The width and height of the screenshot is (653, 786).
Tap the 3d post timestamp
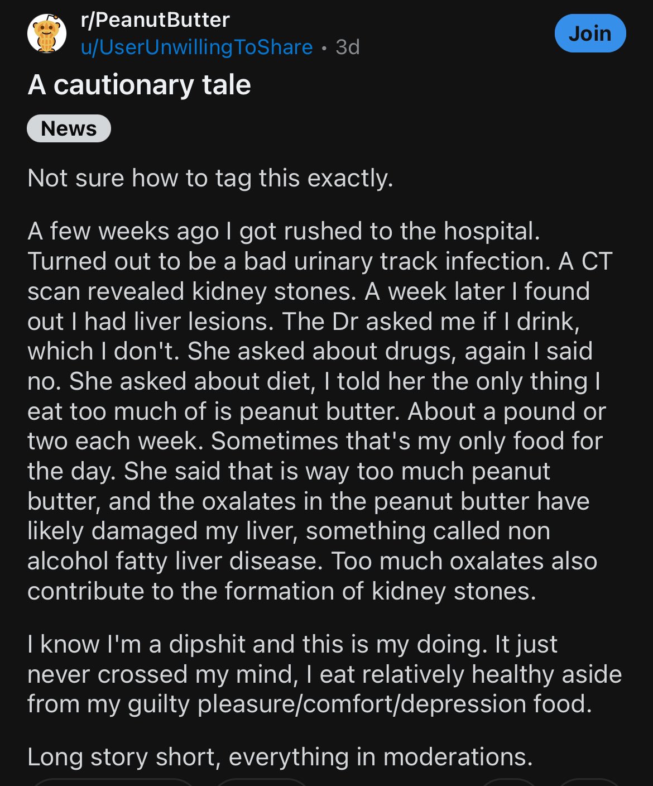[x=347, y=47]
